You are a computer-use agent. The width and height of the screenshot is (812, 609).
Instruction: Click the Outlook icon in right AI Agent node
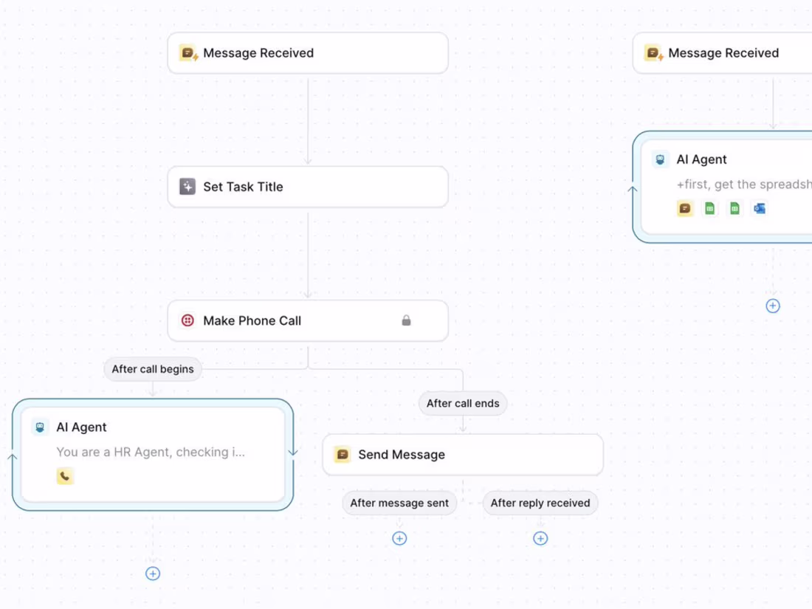click(x=759, y=208)
